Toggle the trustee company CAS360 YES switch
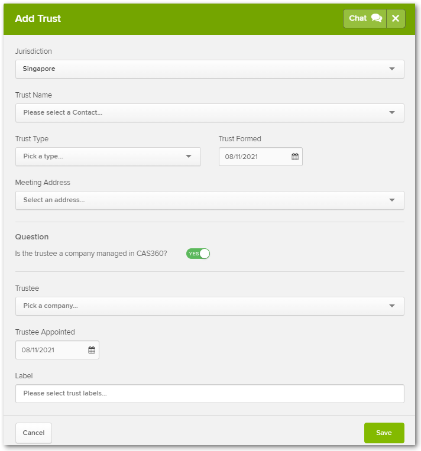 click(x=198, y=254)
